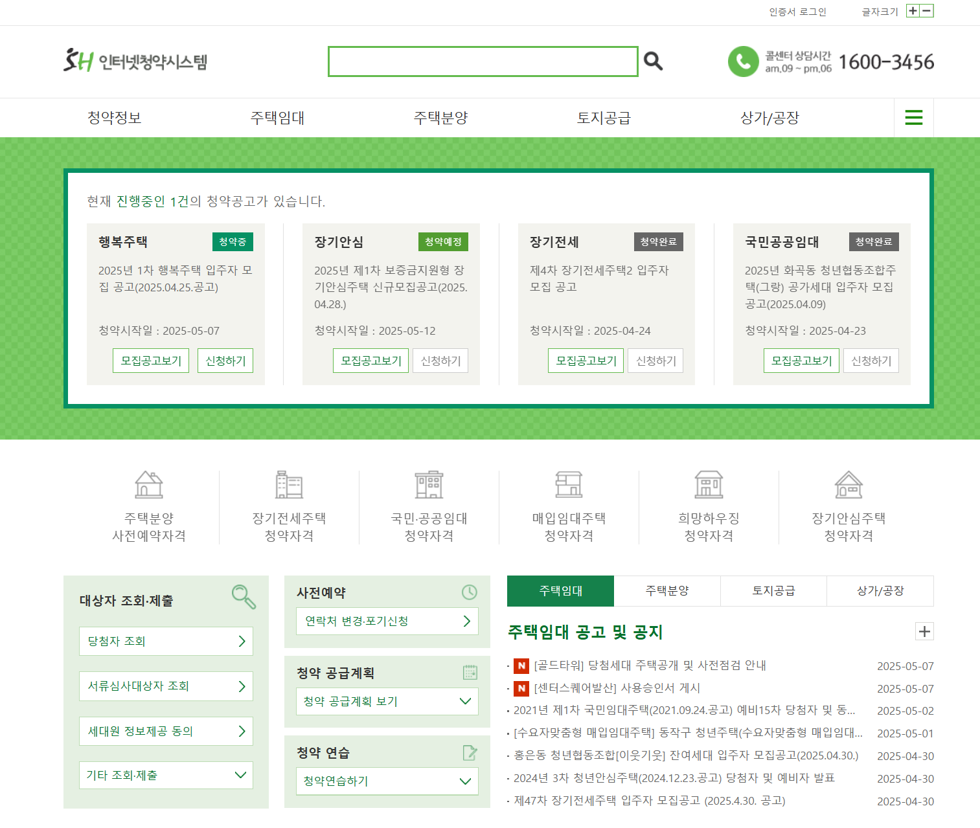Click N new badge on 센터스퀘어발산 notice

[x=521, y=688]
